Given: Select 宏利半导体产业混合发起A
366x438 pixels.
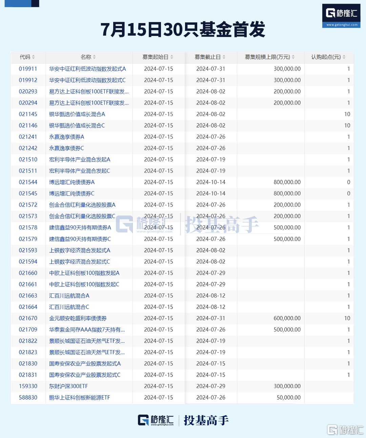Looking at the screenshot, I should tap(80, 159).
